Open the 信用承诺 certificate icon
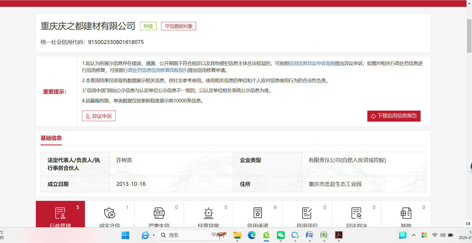This screenshot has width=472, height=243. (x=258, y=213)
